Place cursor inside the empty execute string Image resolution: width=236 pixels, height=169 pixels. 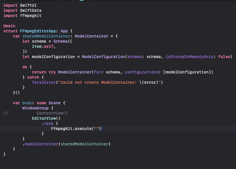[x=97, y=129]
